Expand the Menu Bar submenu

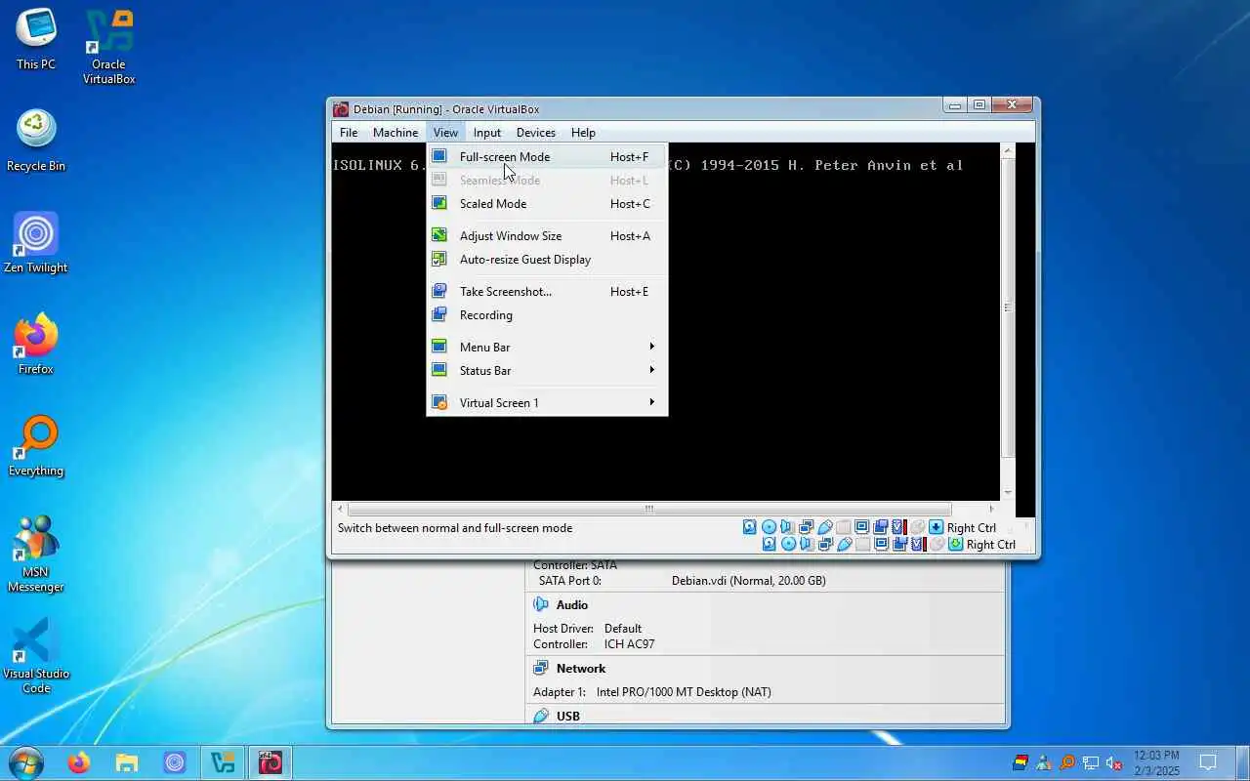click(547, 348)
